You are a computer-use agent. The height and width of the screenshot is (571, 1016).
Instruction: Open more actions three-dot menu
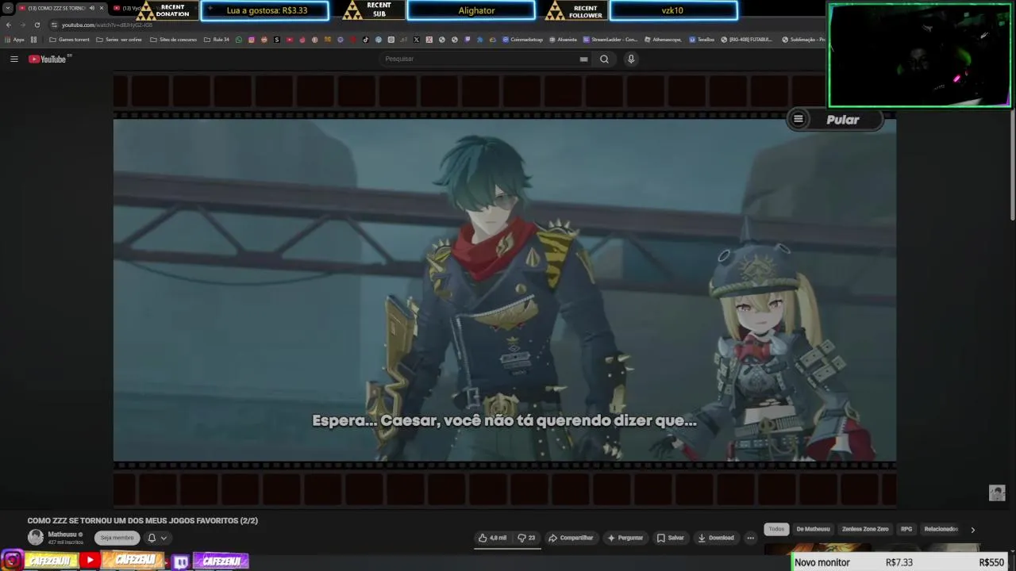click(750, 538)
